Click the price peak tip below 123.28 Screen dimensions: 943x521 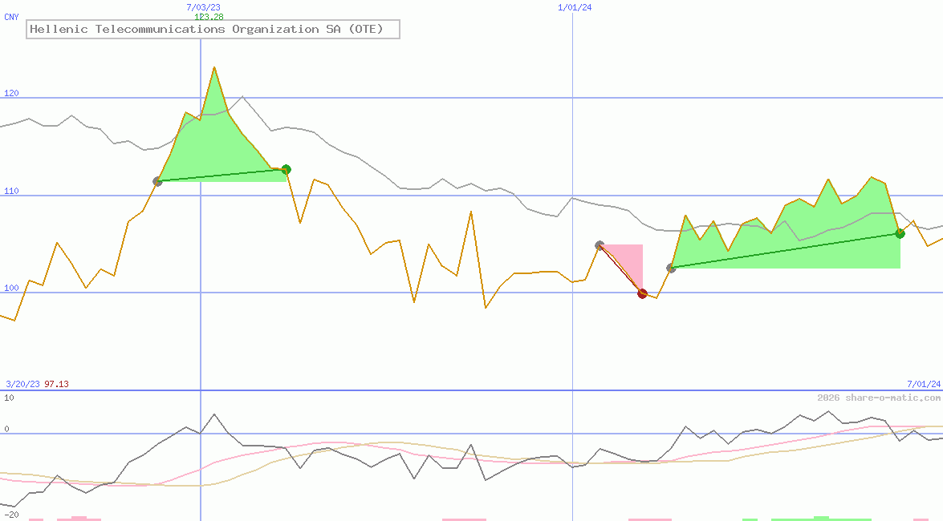click(213, 67)
